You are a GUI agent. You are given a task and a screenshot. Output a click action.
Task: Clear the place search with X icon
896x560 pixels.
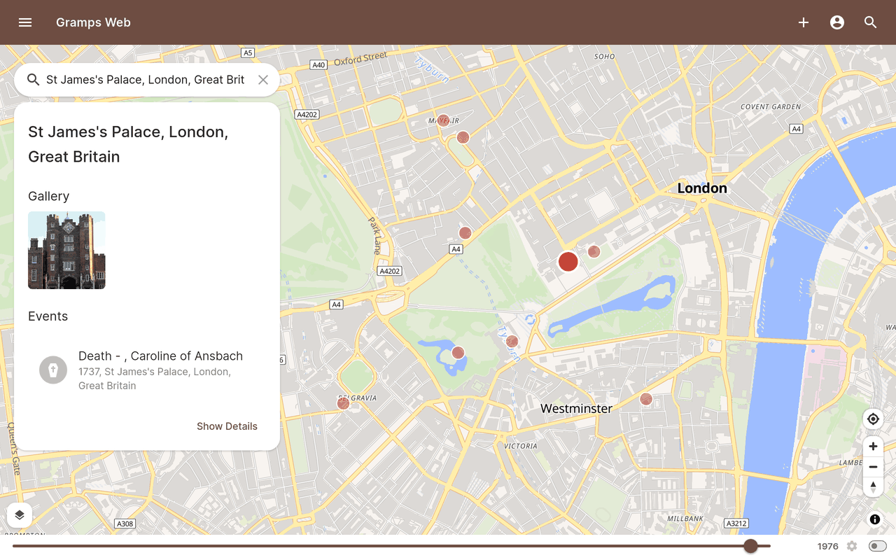[x=263, y=80]
